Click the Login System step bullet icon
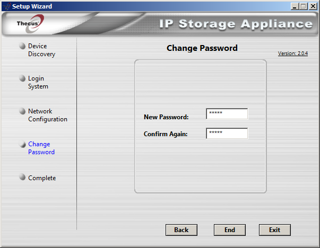The image size is (320, 248). click(22, 78)
